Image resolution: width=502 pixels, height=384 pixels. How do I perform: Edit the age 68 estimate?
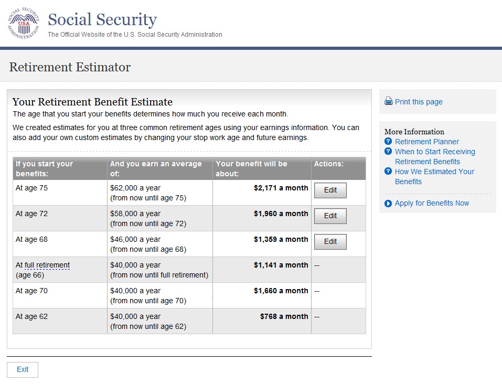(330, 242)
